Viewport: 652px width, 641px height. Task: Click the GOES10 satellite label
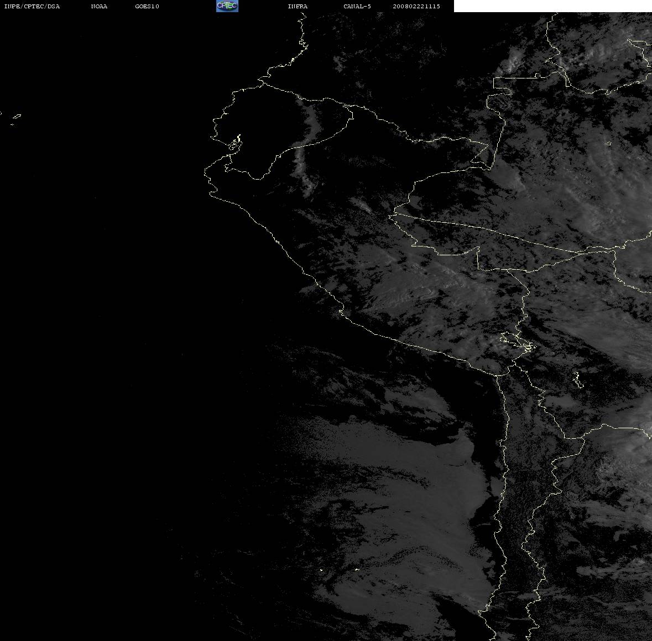[x=147, y=6]
